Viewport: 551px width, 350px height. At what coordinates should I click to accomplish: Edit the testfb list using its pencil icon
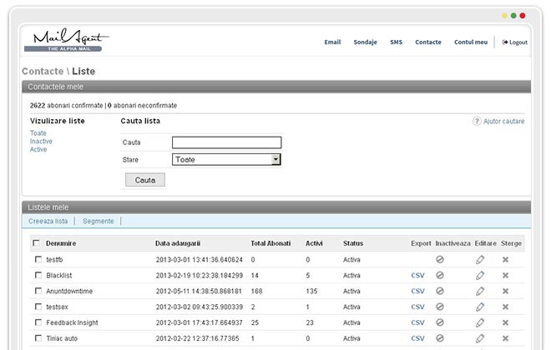click(480, 259)
